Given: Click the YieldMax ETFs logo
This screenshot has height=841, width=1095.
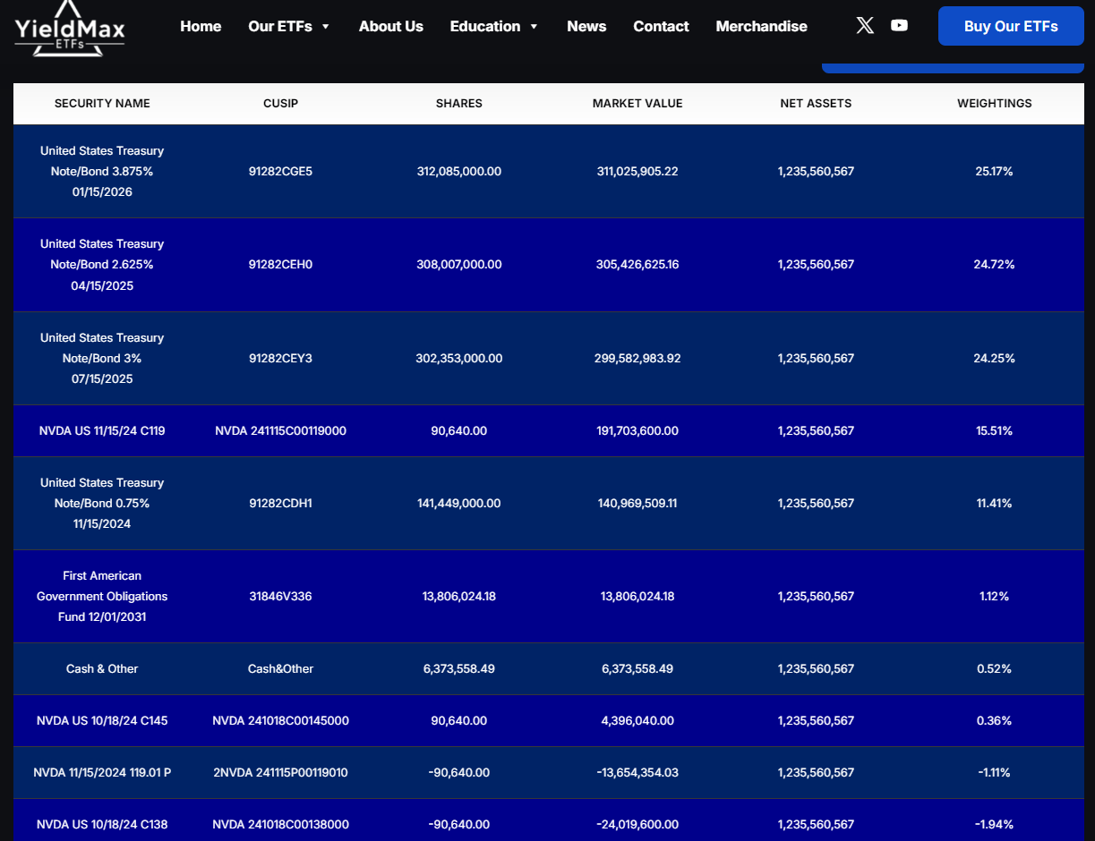Looking at the screenshot, I should pos(70,29).
